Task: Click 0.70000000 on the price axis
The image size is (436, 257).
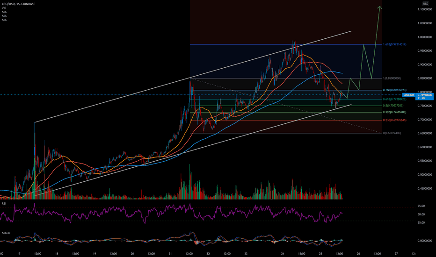Action: 425,120
